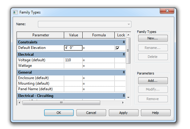Select the Wattage parameter row
The image size is (190, 129).
click(40, 66)
